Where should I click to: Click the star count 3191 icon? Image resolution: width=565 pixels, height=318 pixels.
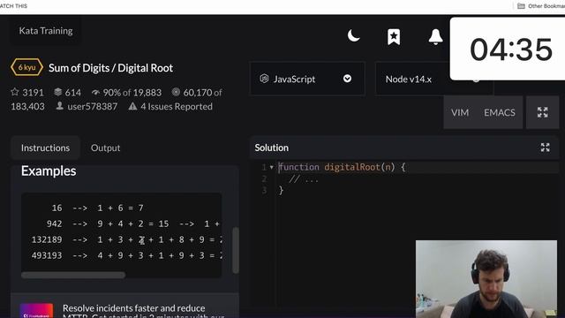[15, 92]
